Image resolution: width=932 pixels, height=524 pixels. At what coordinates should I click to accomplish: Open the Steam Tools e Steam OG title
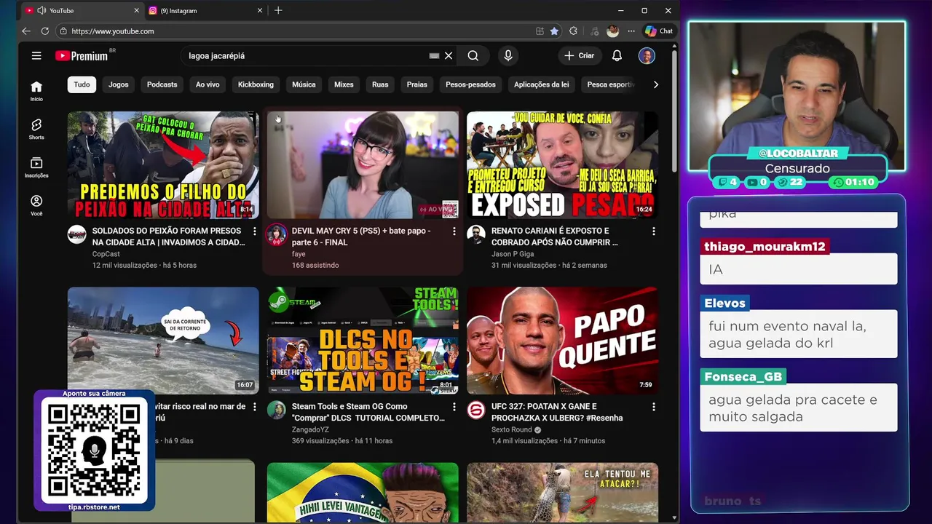(x=368, y=412)
